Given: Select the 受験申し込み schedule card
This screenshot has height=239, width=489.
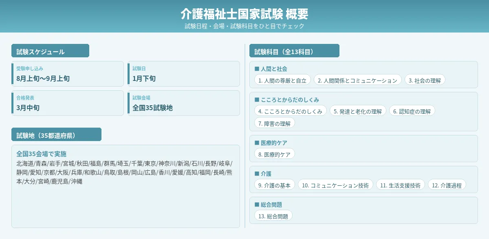Looking at the screenshot, I should (68, 74).
